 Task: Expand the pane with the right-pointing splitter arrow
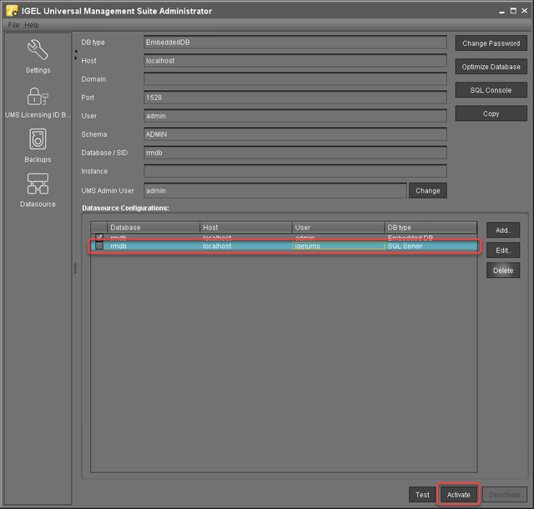coord(75,59)
